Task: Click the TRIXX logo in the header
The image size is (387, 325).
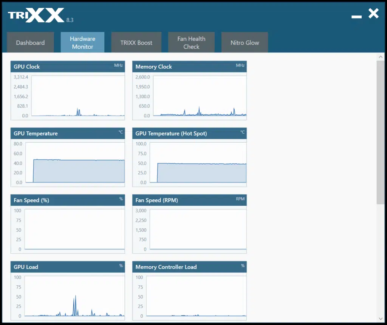Action: click(36, 16)
